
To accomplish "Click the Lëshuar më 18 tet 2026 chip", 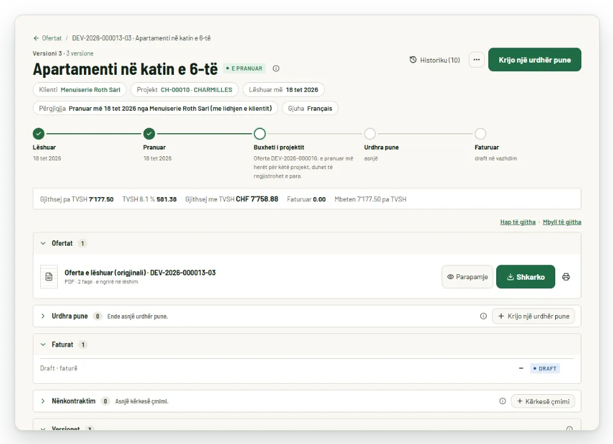I will pos(283,89).
